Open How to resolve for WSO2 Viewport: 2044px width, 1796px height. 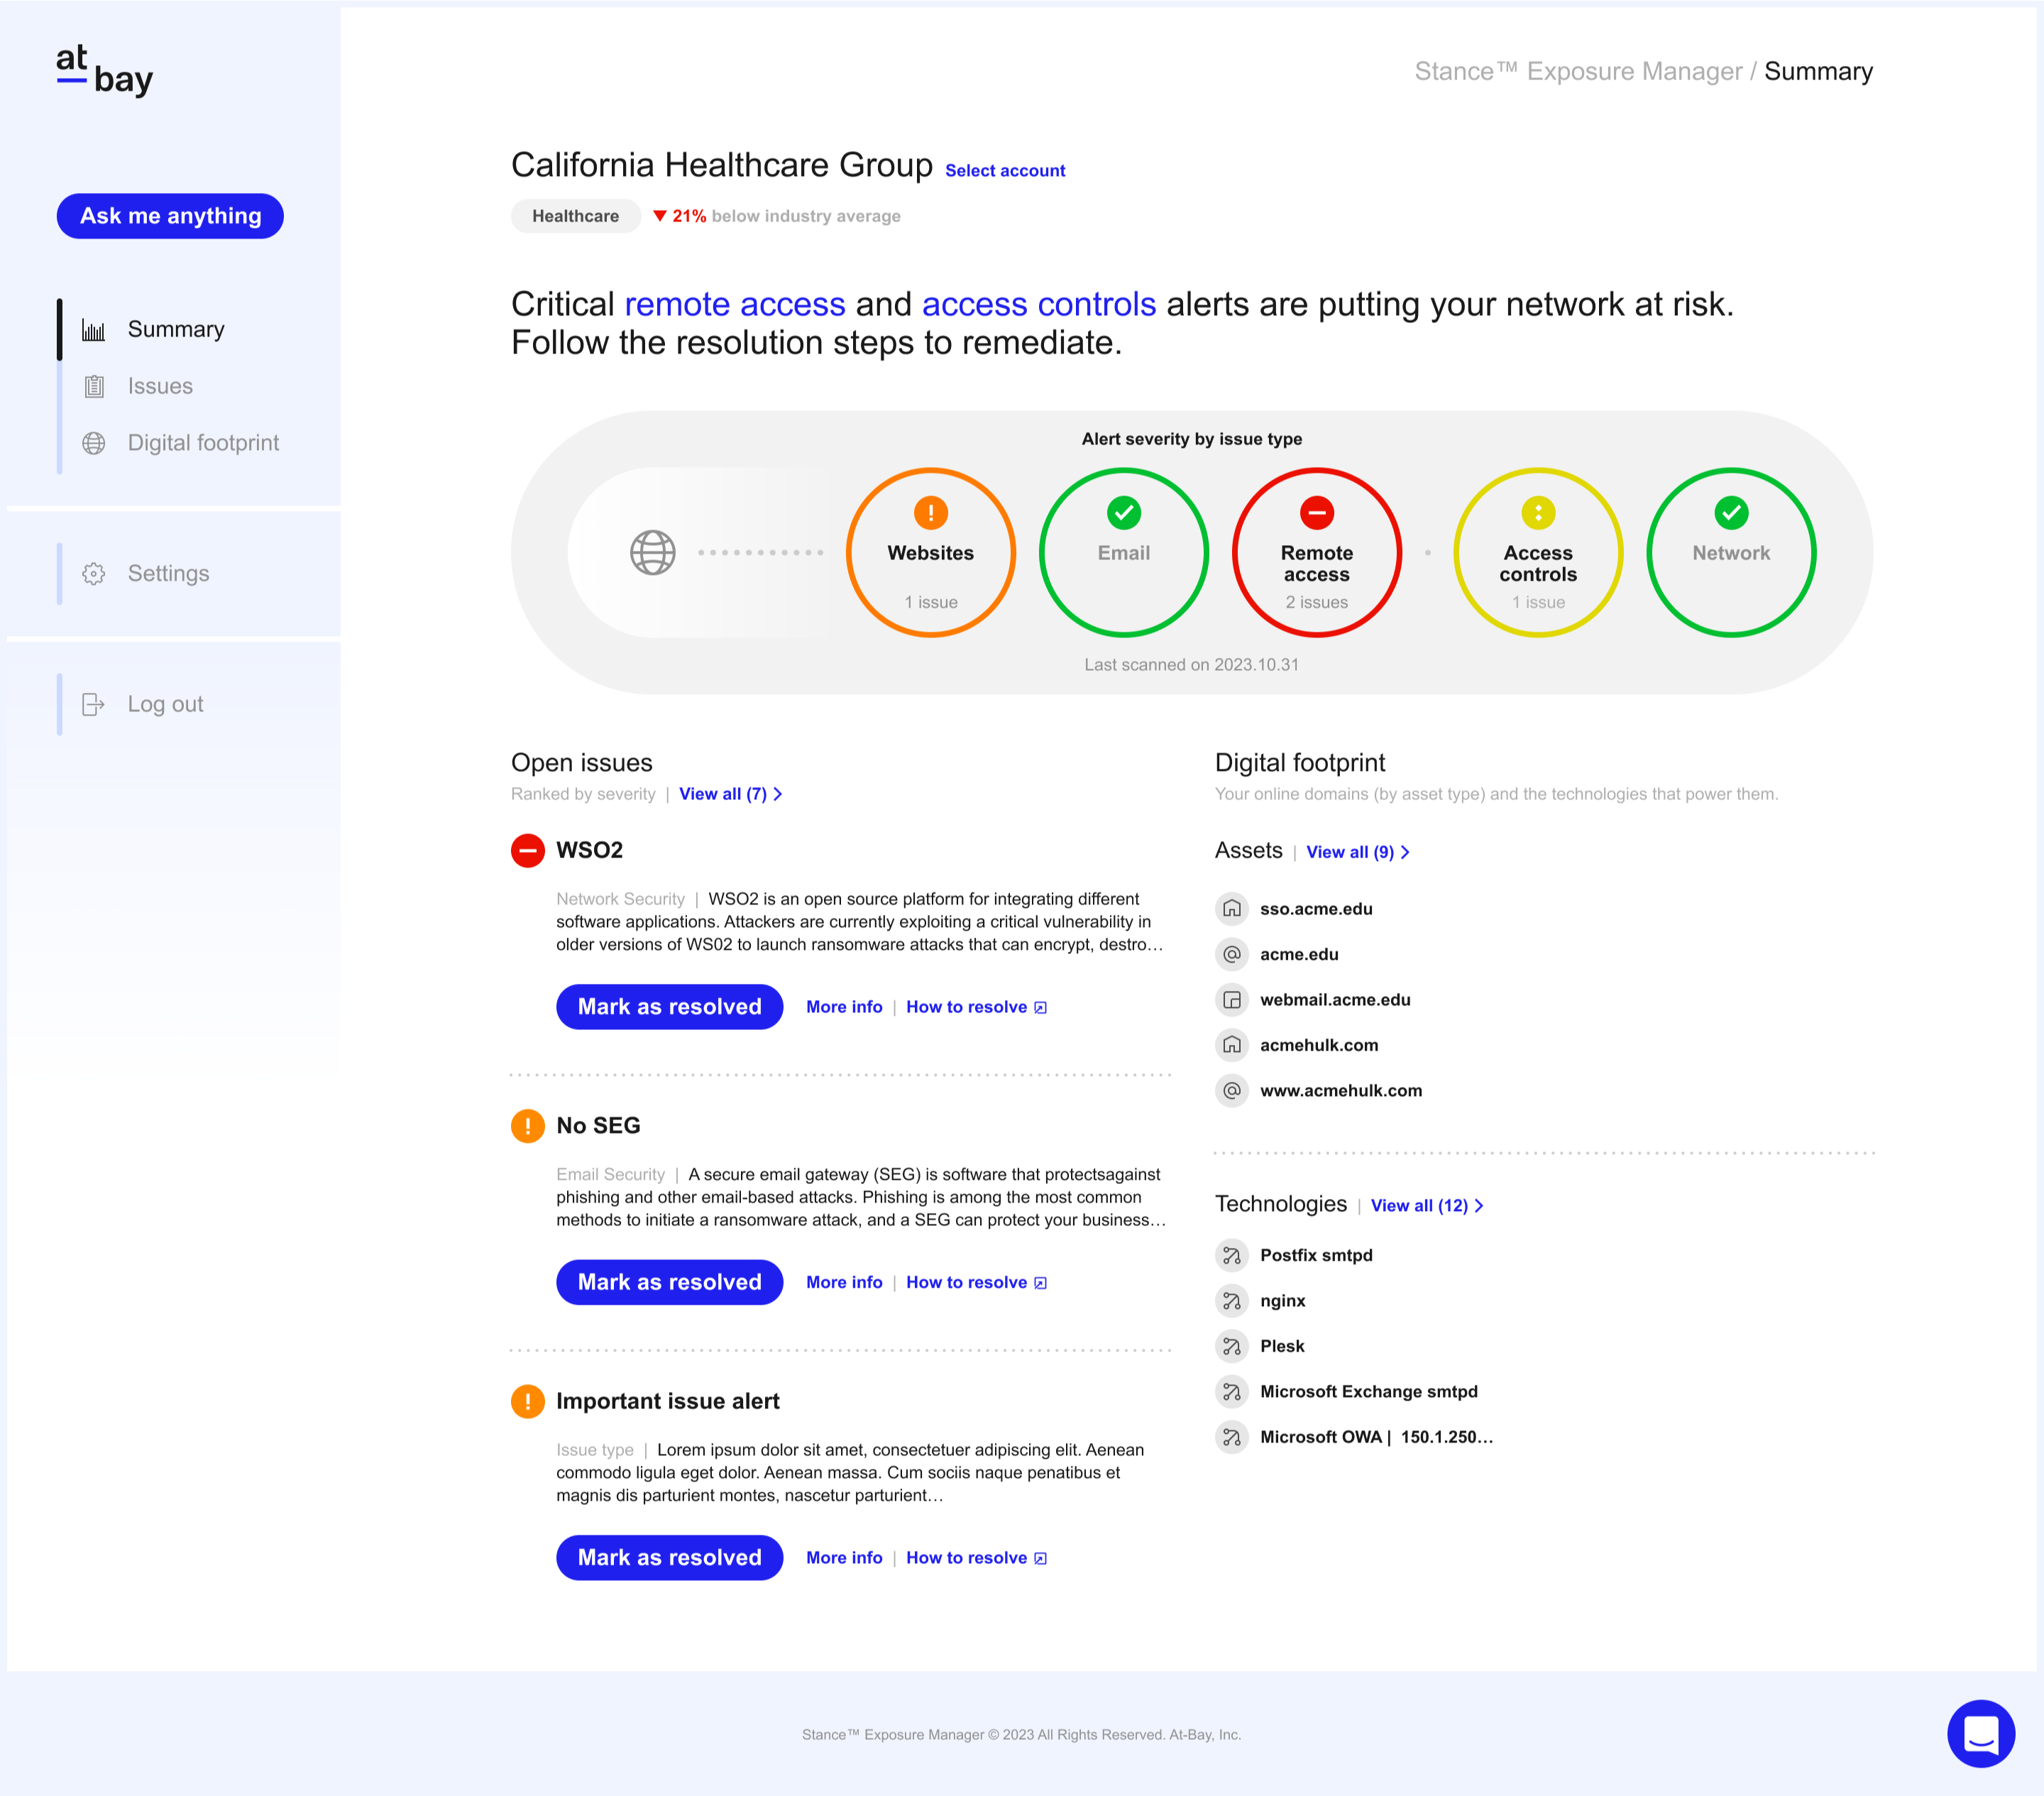pyautogui.click(x=976, y=1007)
